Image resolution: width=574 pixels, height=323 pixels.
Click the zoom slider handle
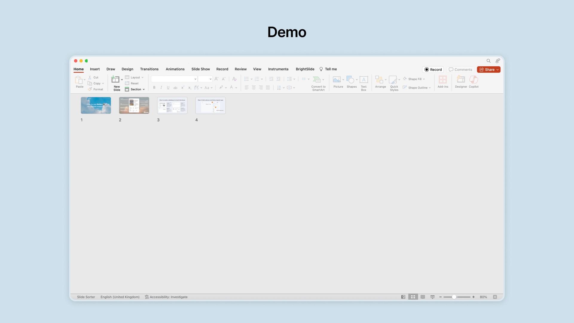[x=454, y=297]
